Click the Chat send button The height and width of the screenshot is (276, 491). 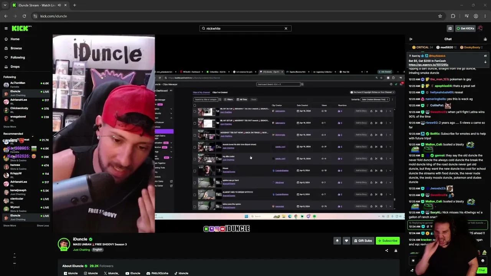click(482, 270)
